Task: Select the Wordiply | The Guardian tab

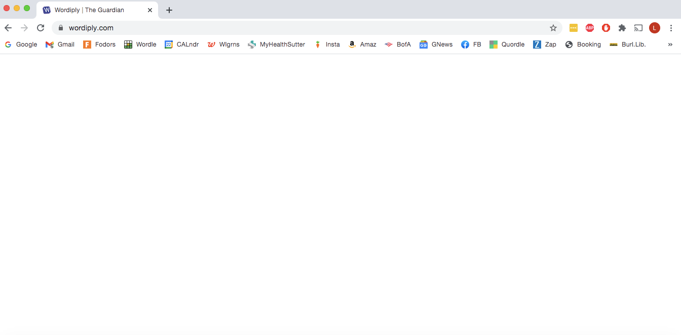Action: (x=89, y=10)
